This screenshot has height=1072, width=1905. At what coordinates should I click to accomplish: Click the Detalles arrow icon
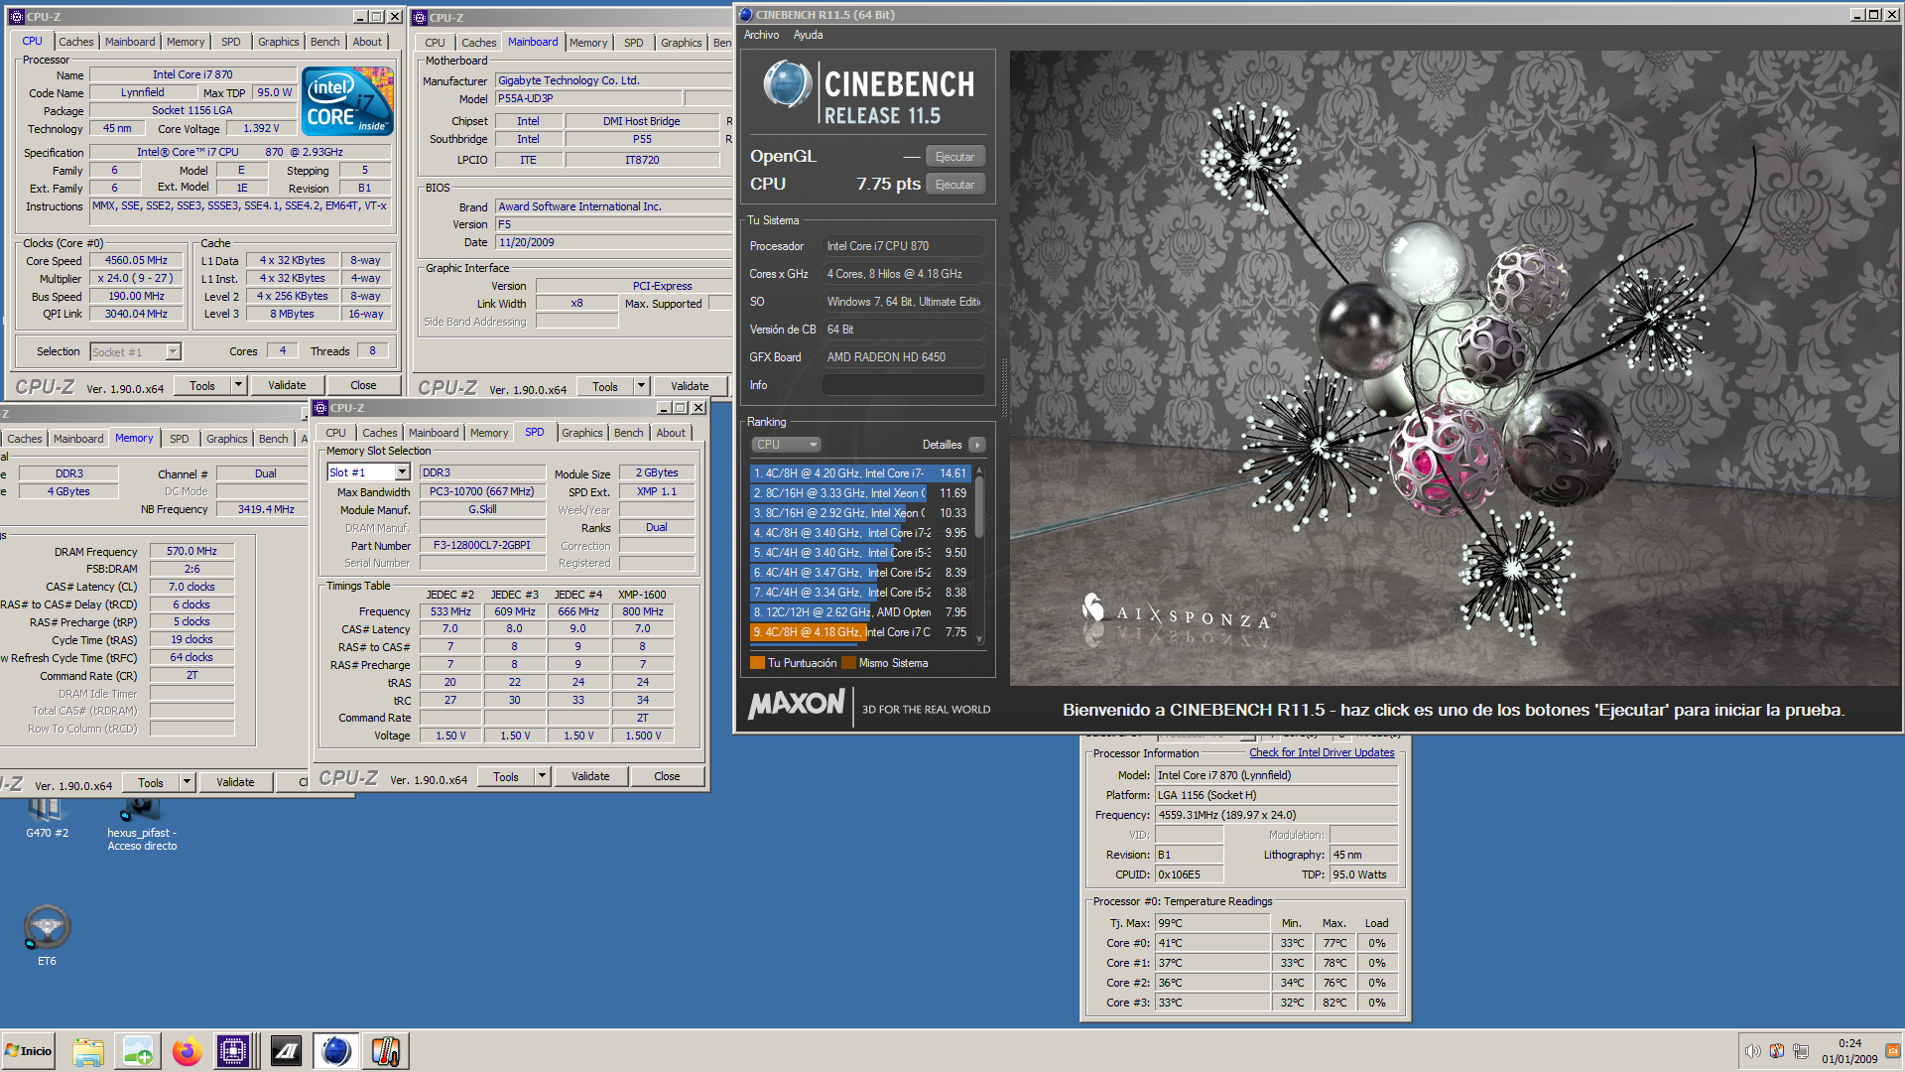977,445
